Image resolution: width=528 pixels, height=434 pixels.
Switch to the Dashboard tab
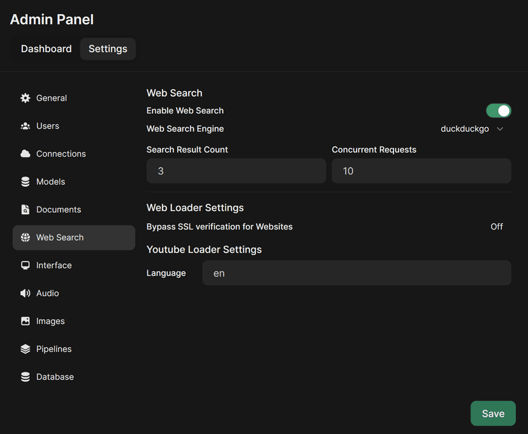pyautogui.click(x=46, y=48)
